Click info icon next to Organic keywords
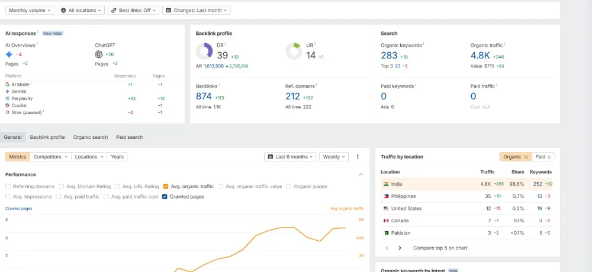592x272 pixels. 423,44
